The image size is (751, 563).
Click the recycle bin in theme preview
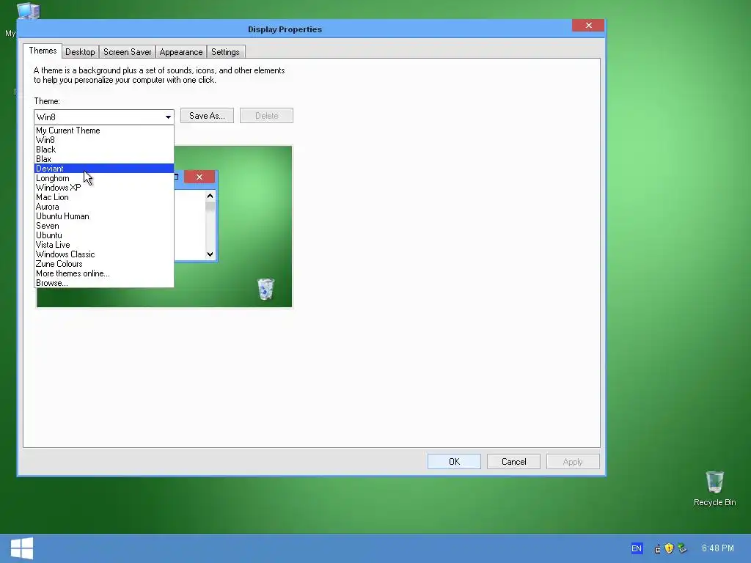click(x=265, y=289)
